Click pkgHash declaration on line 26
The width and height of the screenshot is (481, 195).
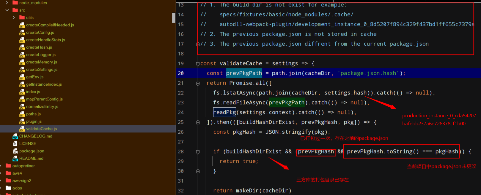[x=244, y=132]
